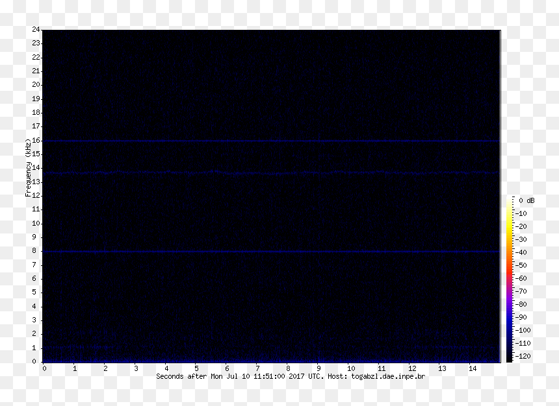Pick the 16 kHz frequency axis label
559x406 pixels.
pyautogui.click(x=36, y=140)
